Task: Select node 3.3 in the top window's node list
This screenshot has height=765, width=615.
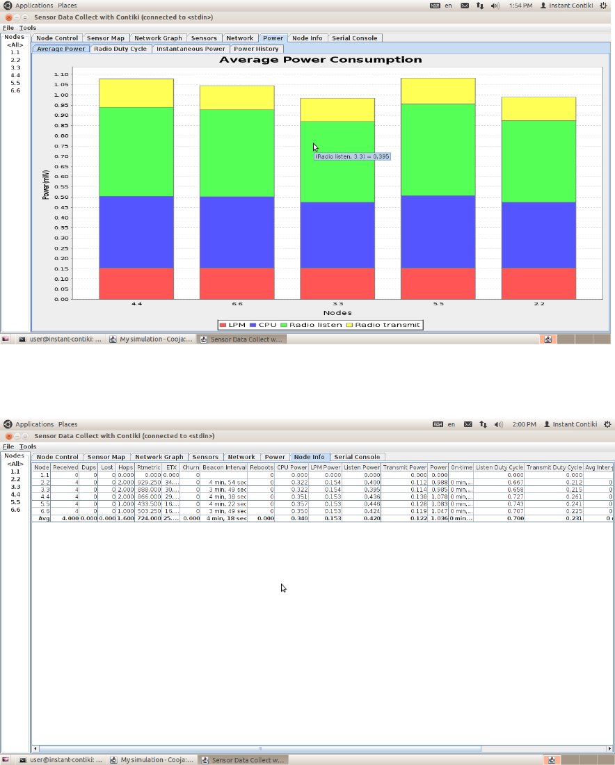Action: (15, 68)
